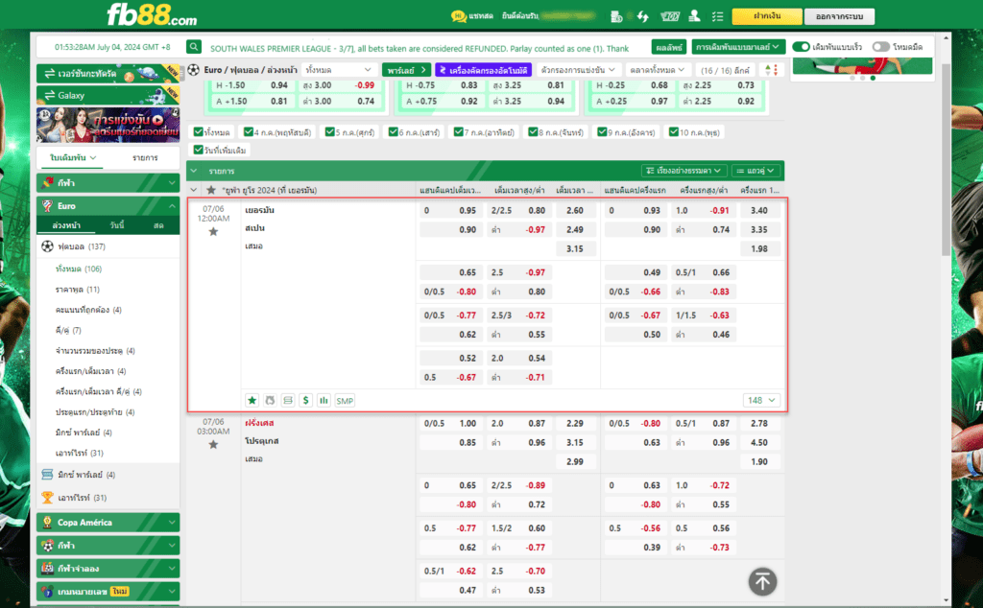
Task: Select the green carousel indicator dot
Action: coord(873,79)
